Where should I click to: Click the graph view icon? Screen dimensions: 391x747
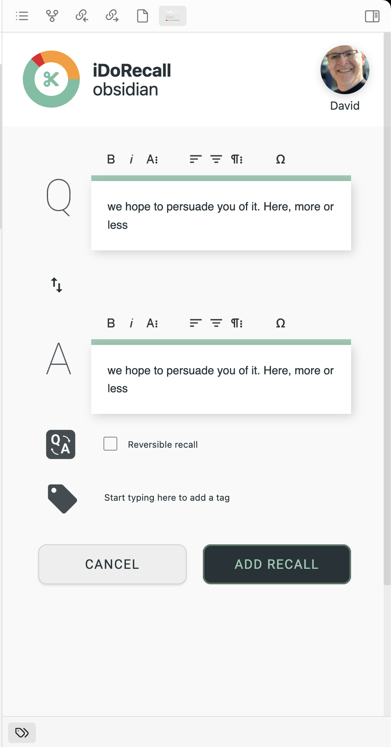coord(52,16)
